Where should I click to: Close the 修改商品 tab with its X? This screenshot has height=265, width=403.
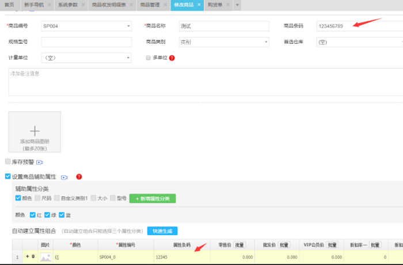(x=199, y=5)
